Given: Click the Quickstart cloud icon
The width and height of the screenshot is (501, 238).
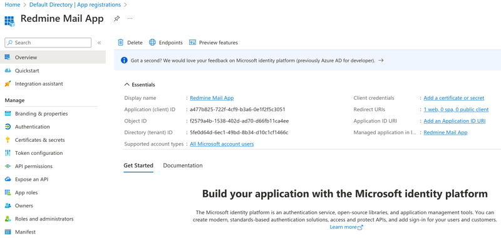Looking at the screenshot, I should click(x=8, y=71).
